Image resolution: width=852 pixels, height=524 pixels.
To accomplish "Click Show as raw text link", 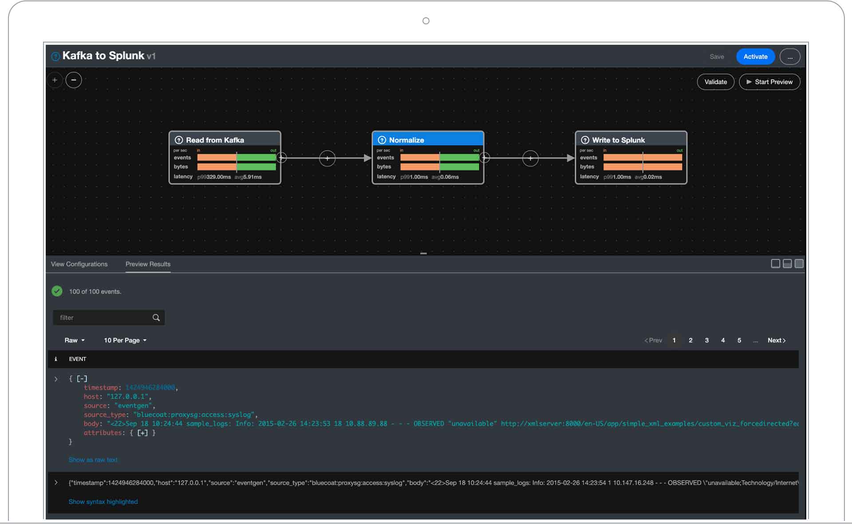I will pos(93,460).
